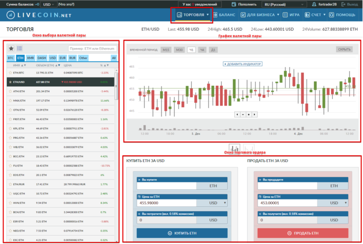
Task: Favorite the VIB/ETH pair star
Action: [x=10, y=147]
